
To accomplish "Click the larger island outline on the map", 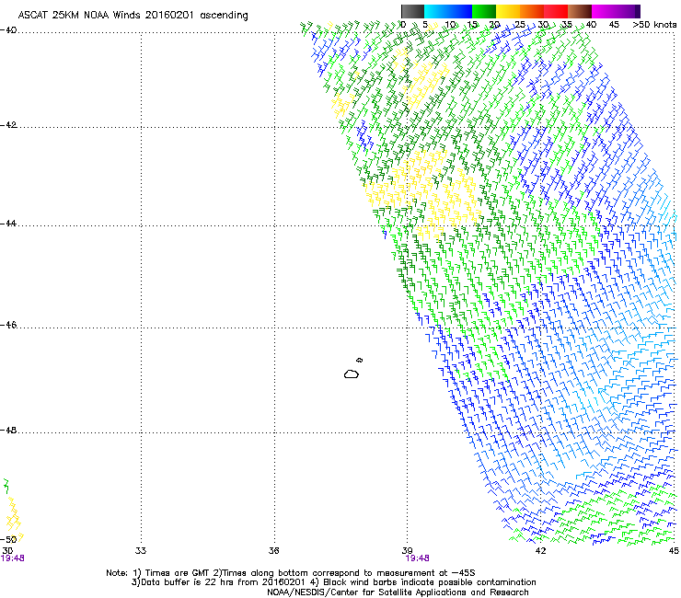I will tap(352, 374).
